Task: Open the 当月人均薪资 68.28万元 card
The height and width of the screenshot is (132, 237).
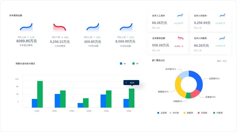Action: tap(210, 44)
